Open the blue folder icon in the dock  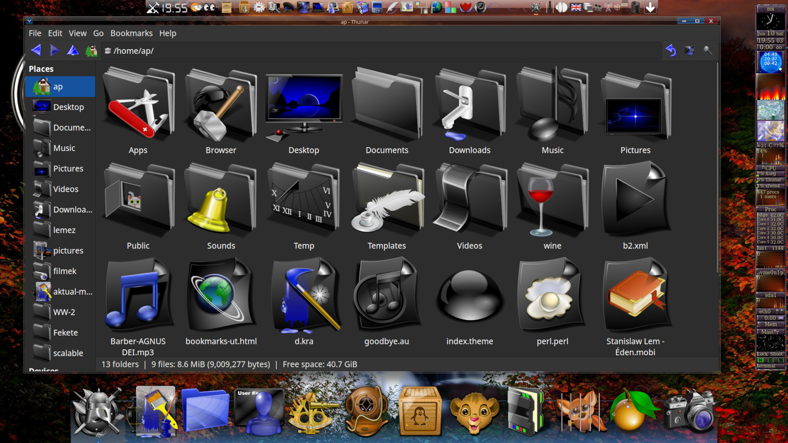coord(205,410)
